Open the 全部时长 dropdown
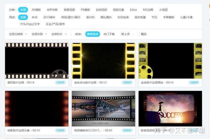 59,34
